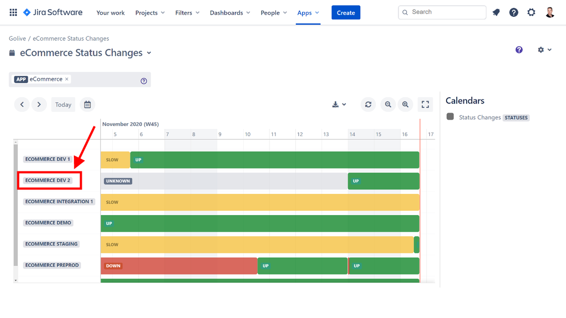Zoom out the timeline
The width and height of the screenshot is (566, 318).
[x=388, y=104]
